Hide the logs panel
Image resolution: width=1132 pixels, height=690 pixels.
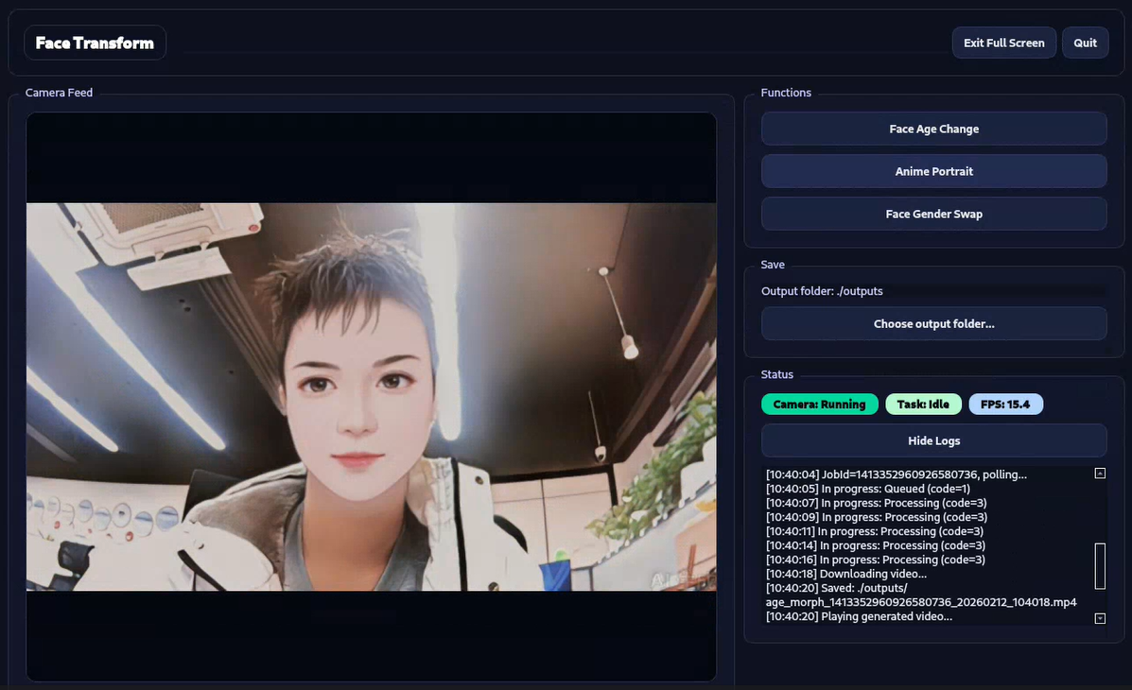tap(933, 440)
